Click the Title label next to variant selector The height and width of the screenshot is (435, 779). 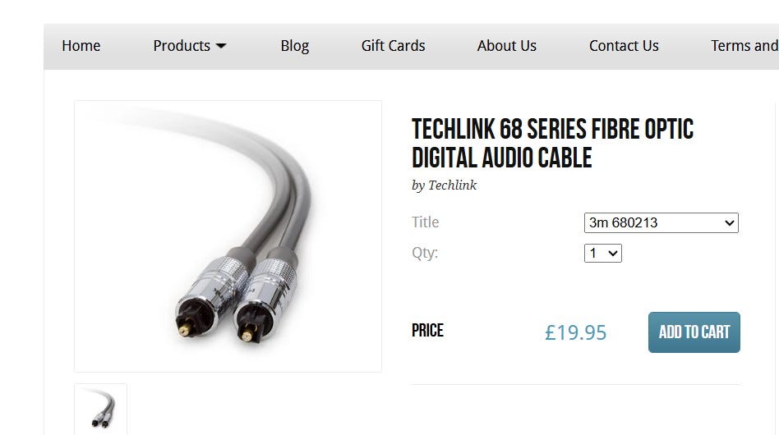[x=426, y=222]
